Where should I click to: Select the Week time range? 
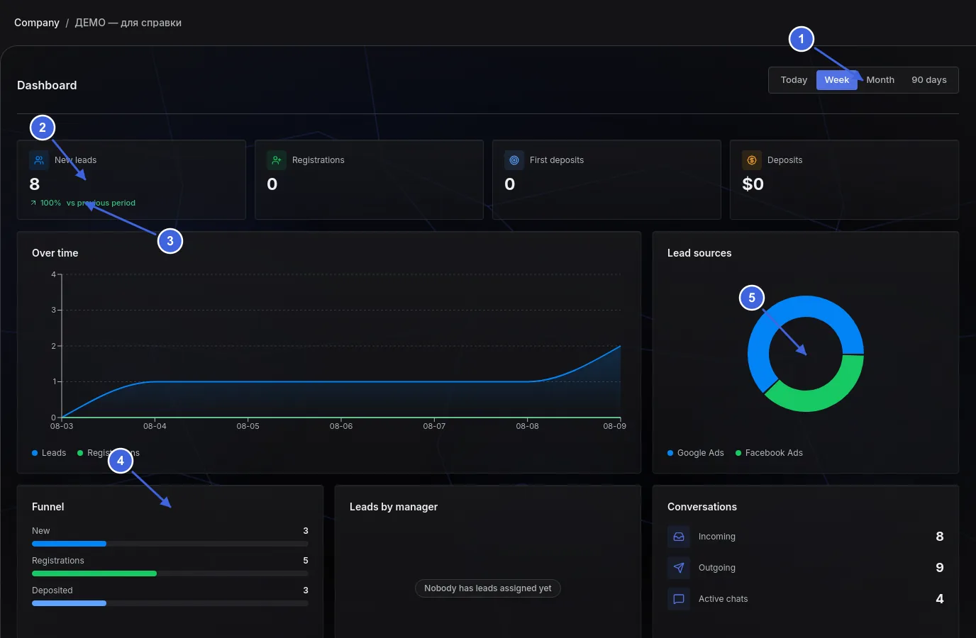click(837, 80)
